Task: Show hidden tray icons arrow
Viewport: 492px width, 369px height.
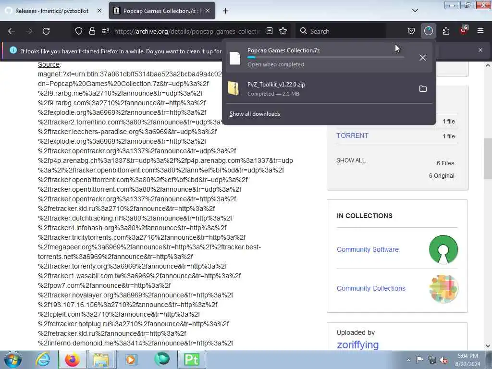Action: click(408, 360)
